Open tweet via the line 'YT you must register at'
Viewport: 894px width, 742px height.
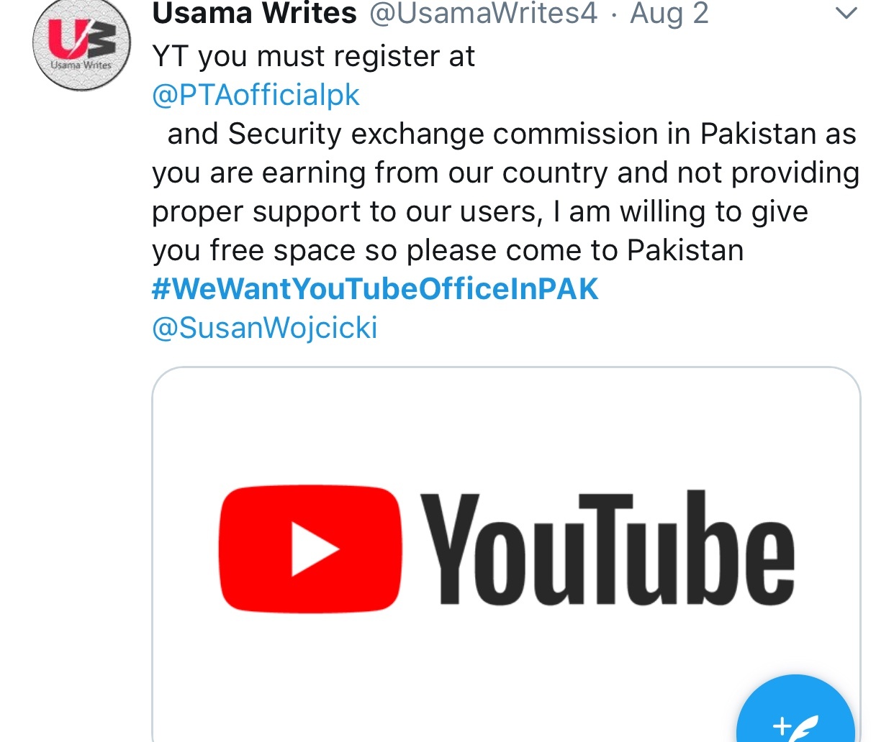313,57
